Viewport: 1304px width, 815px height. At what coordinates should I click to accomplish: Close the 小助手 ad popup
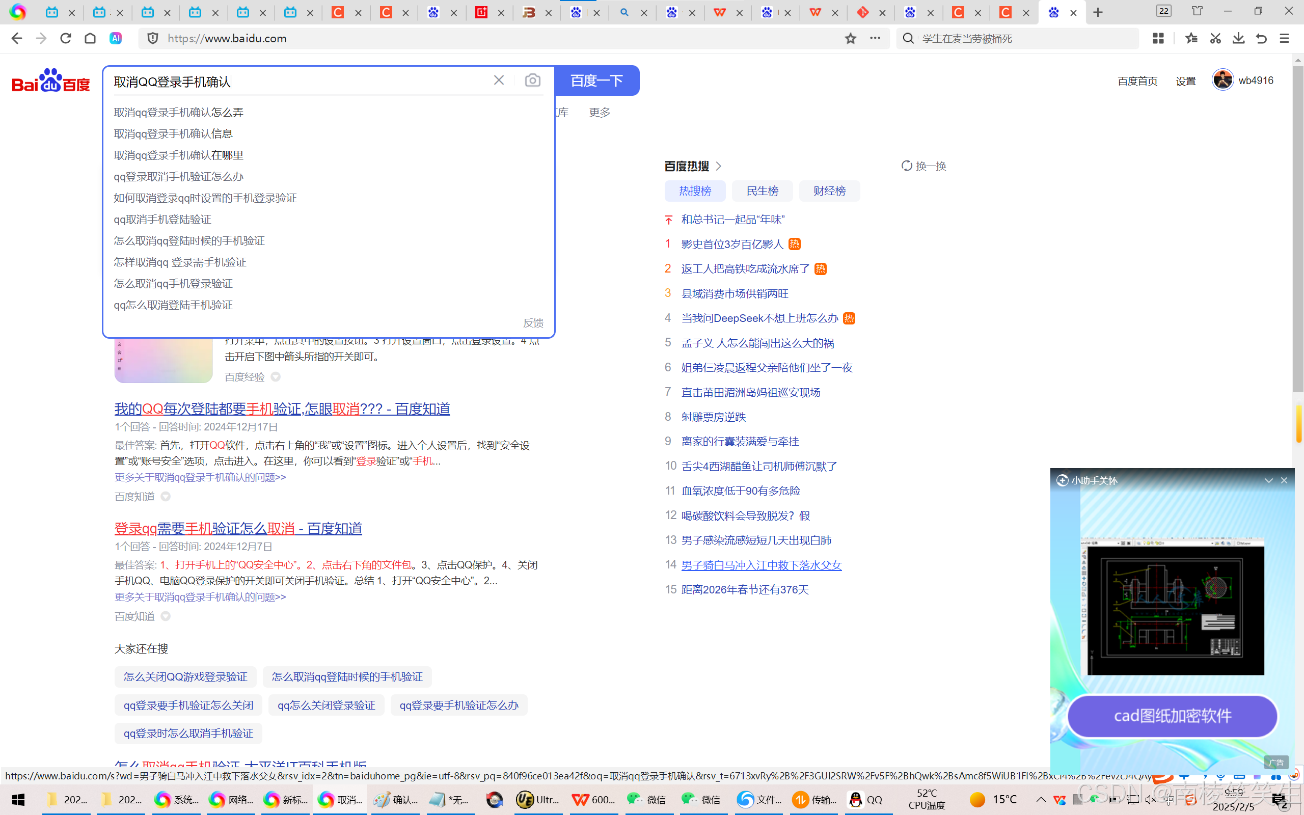coord(1284,480)
